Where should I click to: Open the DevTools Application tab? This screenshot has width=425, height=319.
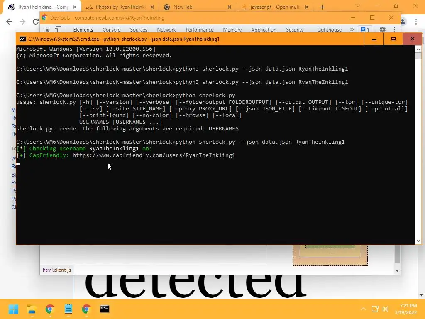point(264,30)
